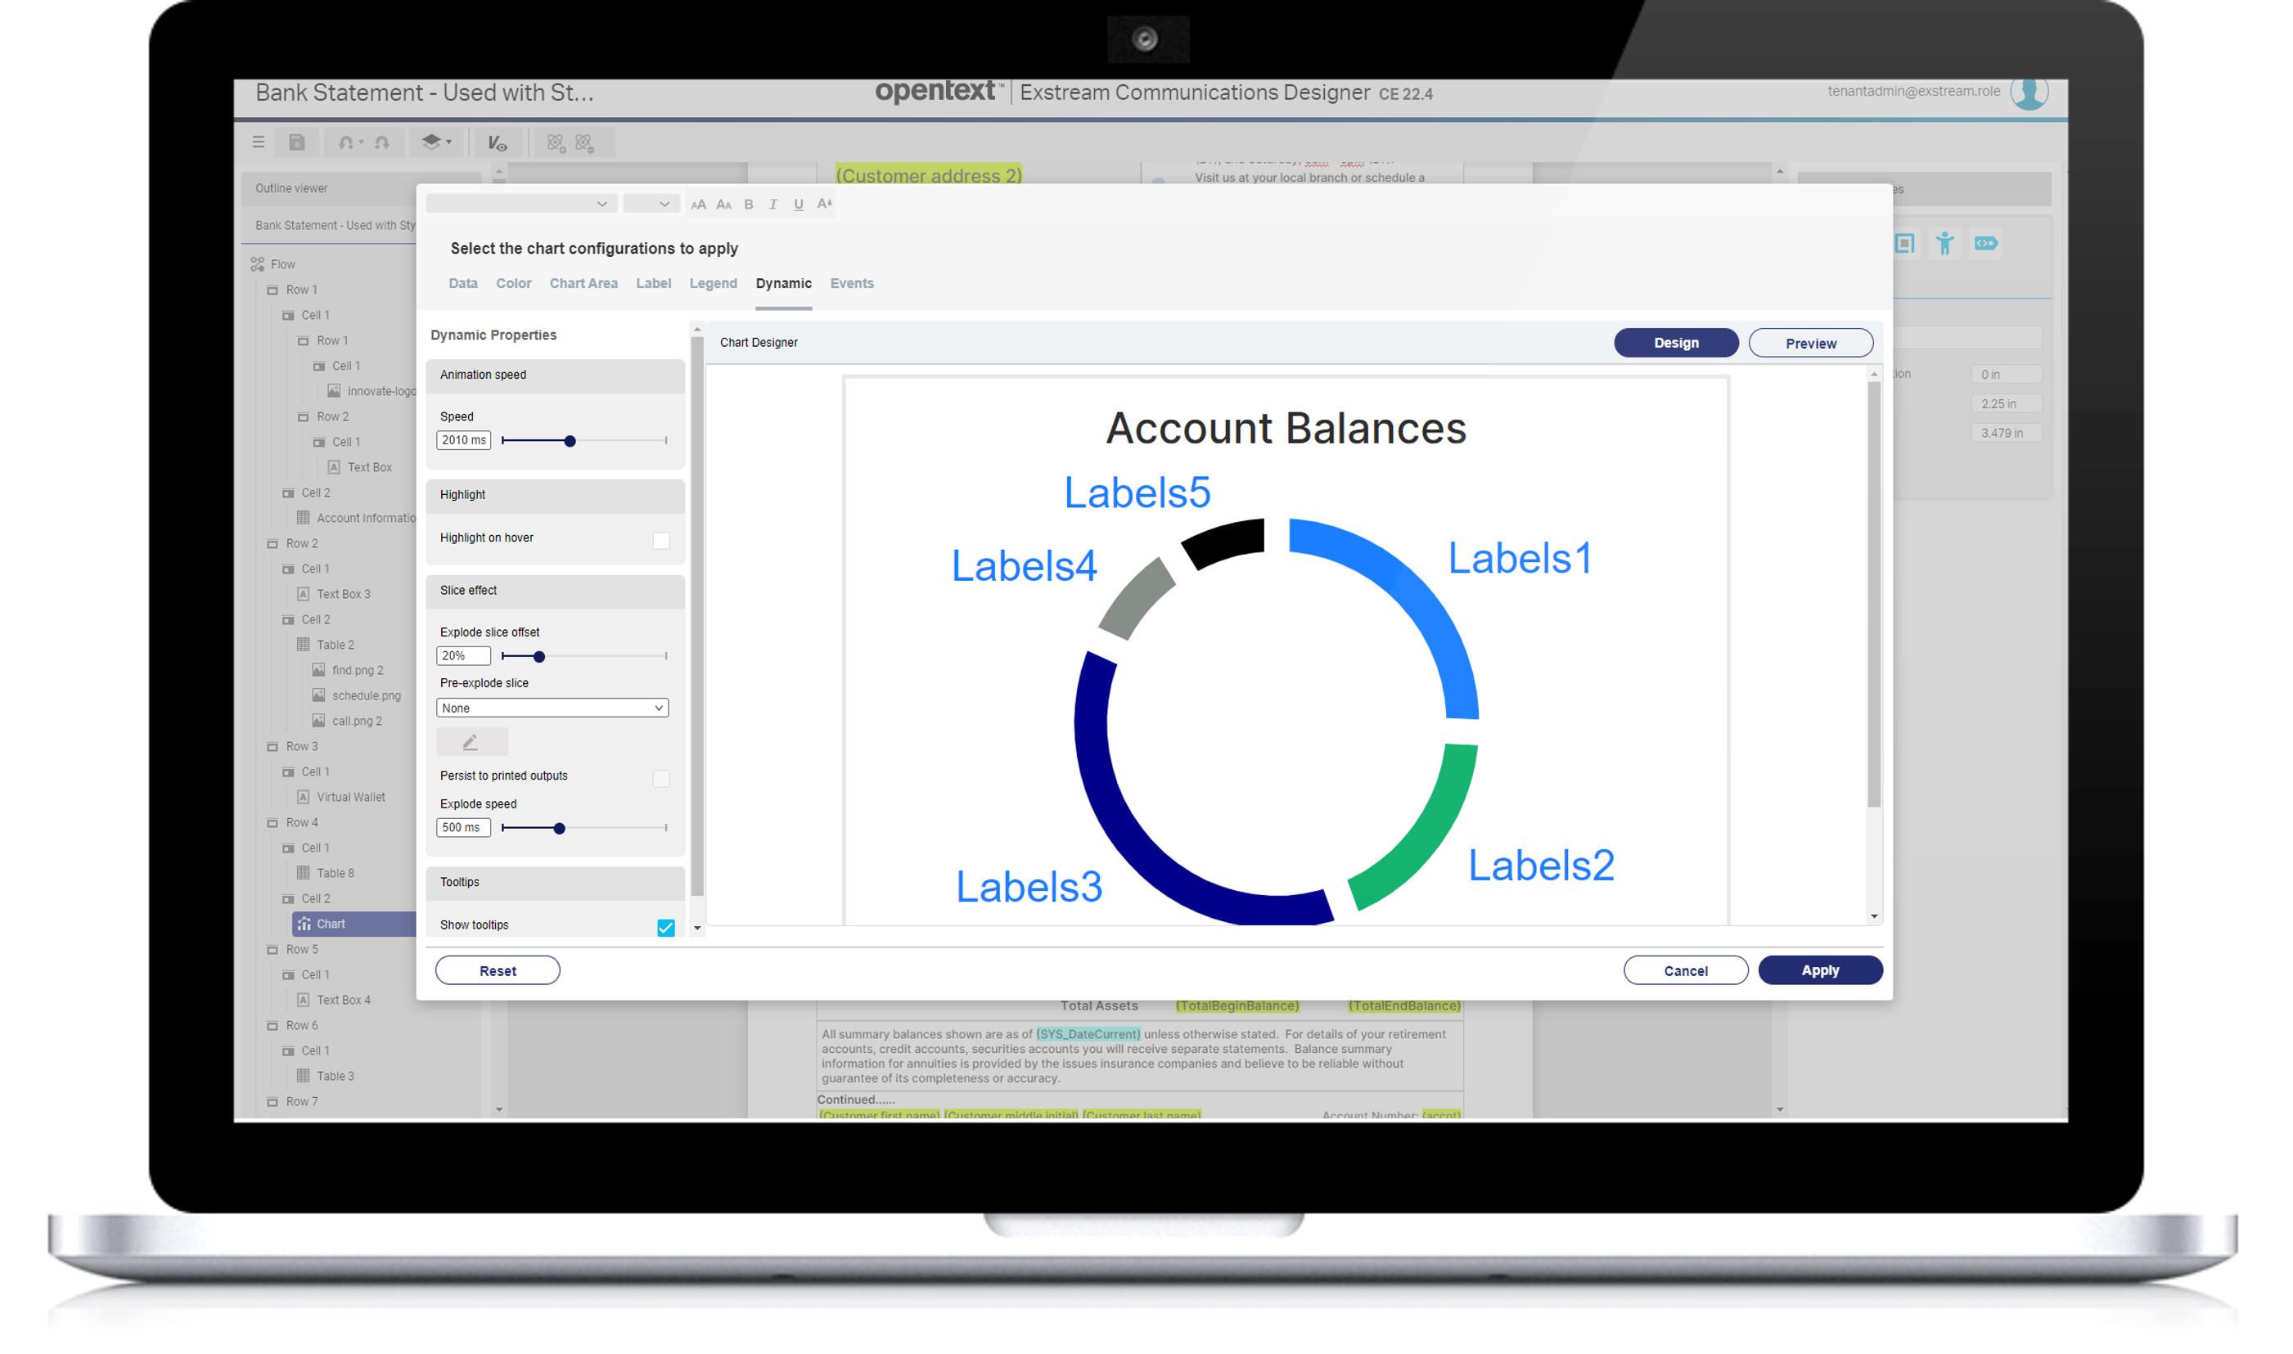Click the redo arrow icon
Viewport: 2293px width, 1354px height.
[382, 142]
